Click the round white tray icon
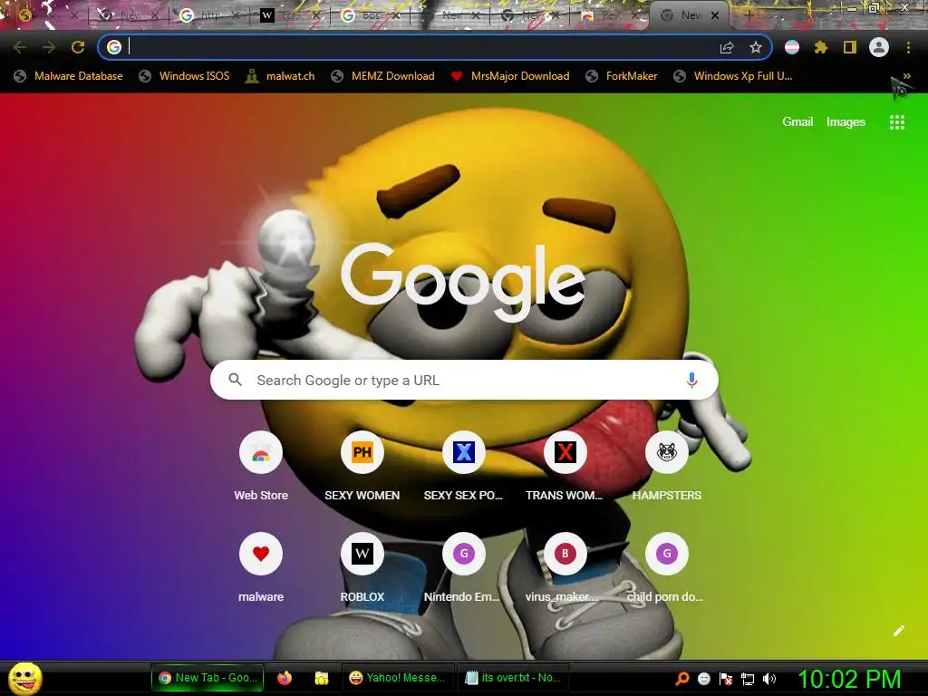The image size is (928, 696). click(x=703, y=679)
